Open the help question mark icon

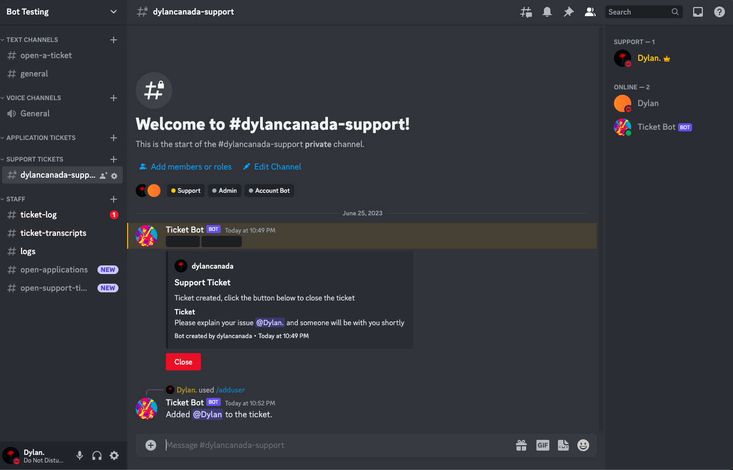point(719,11)
